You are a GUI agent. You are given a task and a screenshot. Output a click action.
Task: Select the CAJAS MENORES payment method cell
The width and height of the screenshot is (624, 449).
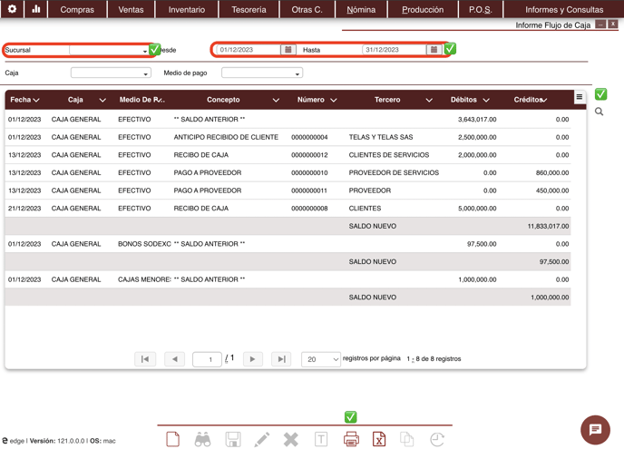144,279
